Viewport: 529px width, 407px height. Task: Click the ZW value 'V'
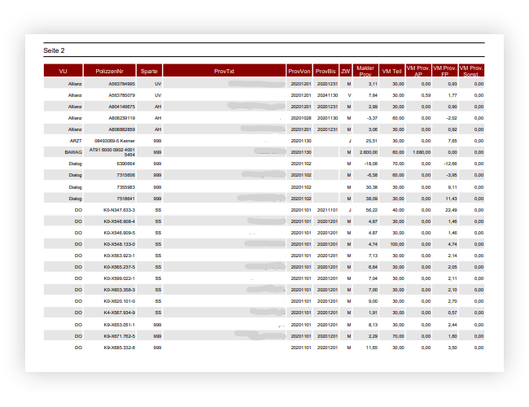click(349, 95)
